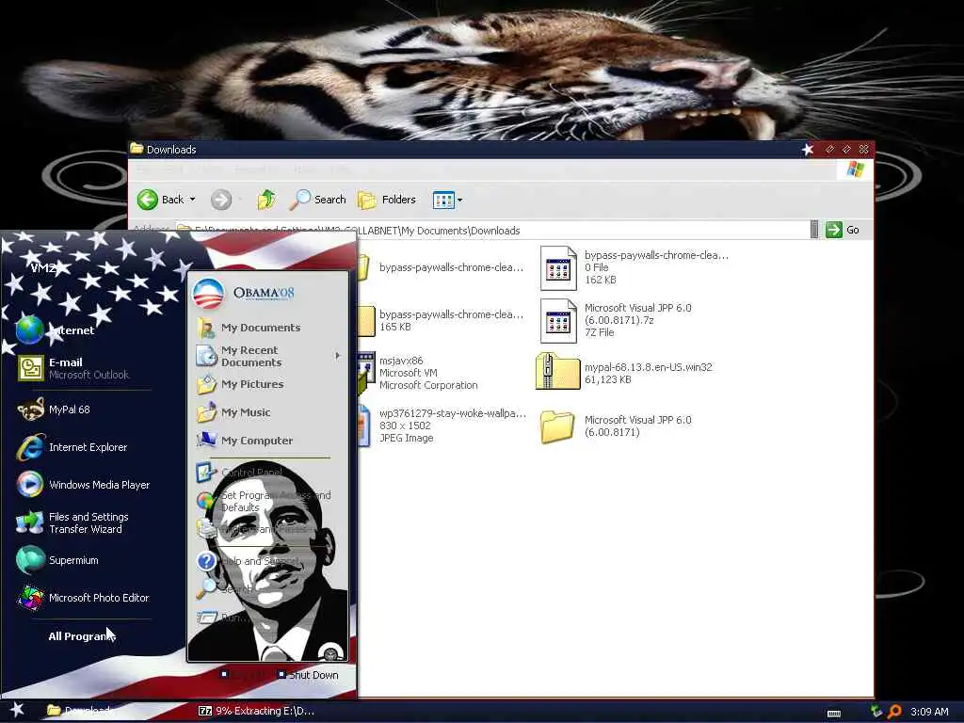Open My Music folder
This screenshot has height=723, width=964.
233,412
